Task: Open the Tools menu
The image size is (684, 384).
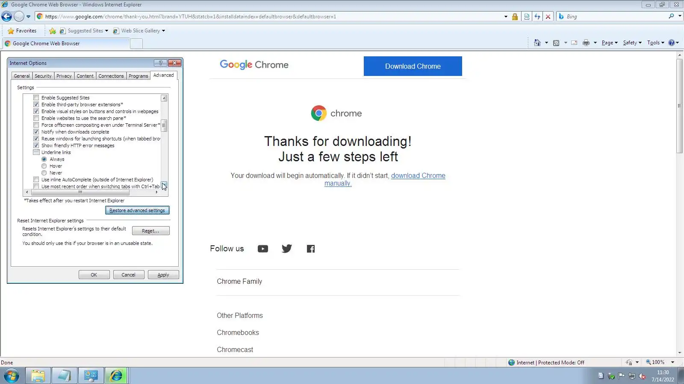Action: [x=656, y=43]
